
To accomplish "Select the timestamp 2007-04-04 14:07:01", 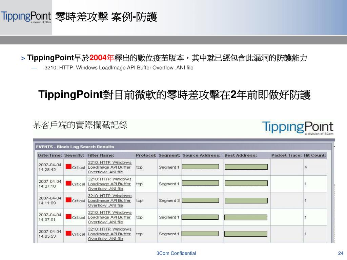I will pyautogui.click(x=50, y=217).
